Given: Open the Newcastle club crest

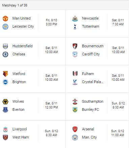Looking at the screenshot, I should tap(75, 19).
